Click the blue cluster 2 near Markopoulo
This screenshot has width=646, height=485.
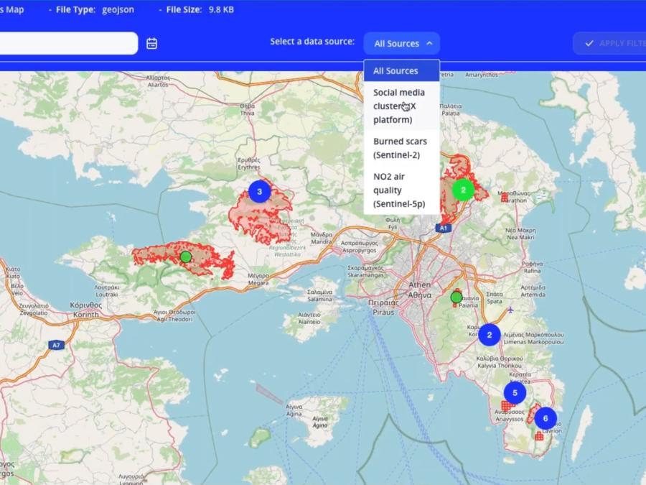click(490, 335)
